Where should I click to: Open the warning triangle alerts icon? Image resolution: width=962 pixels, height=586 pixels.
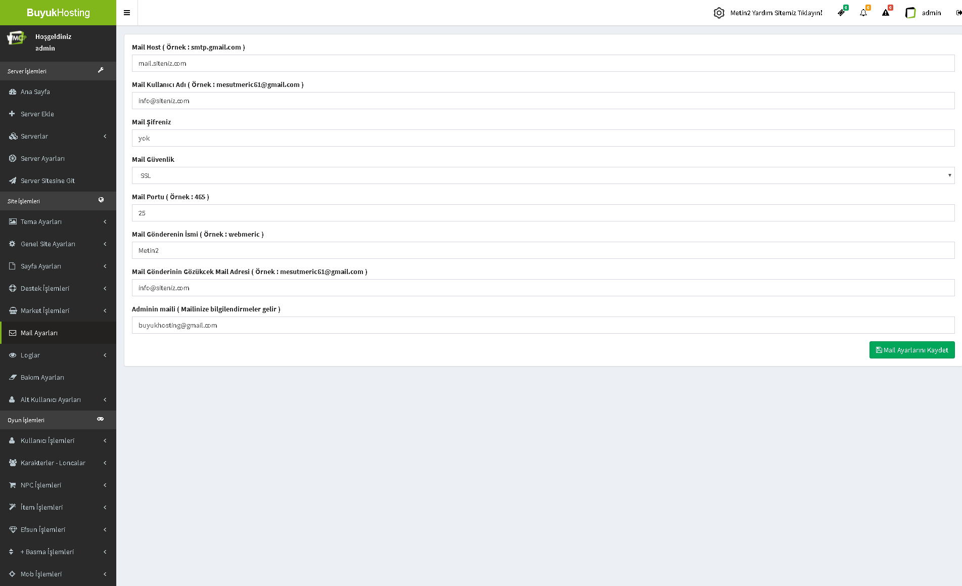(x=886, y=13)
